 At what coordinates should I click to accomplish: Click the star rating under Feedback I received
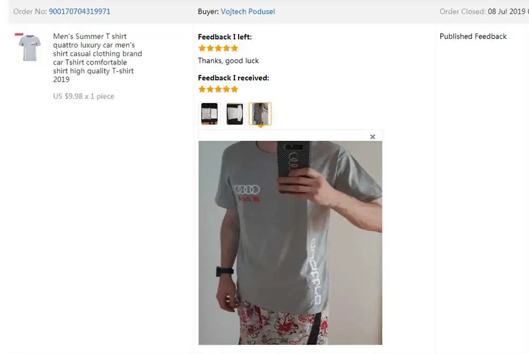point(218,89)
